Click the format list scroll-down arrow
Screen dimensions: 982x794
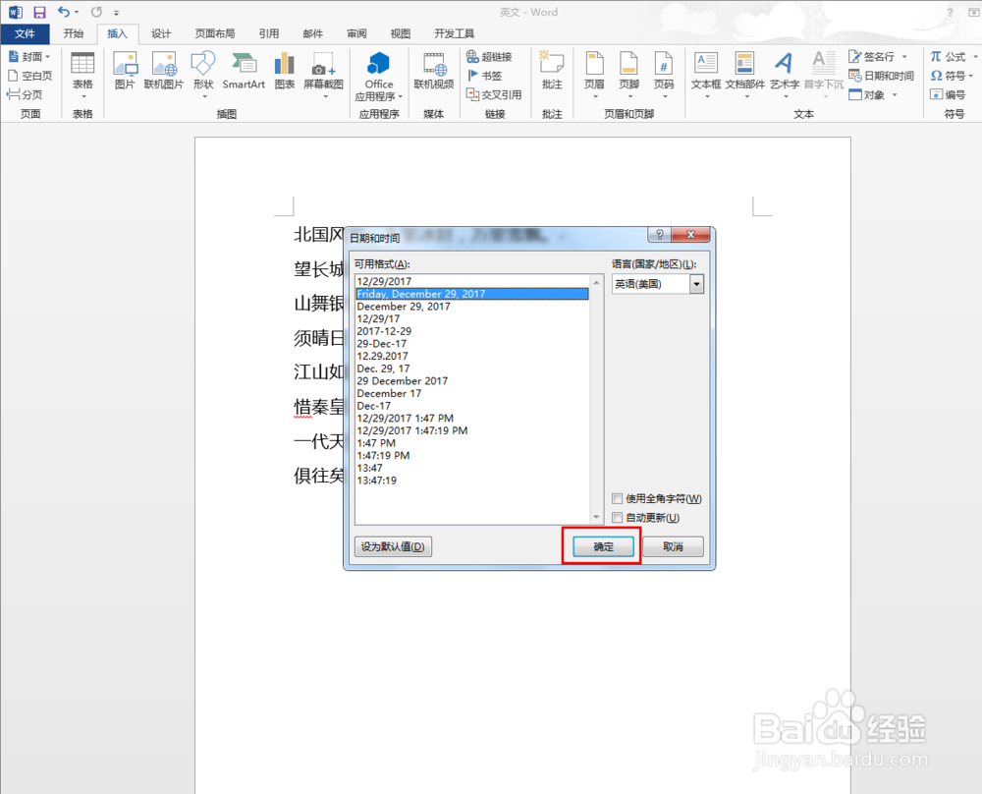point(596,517)
